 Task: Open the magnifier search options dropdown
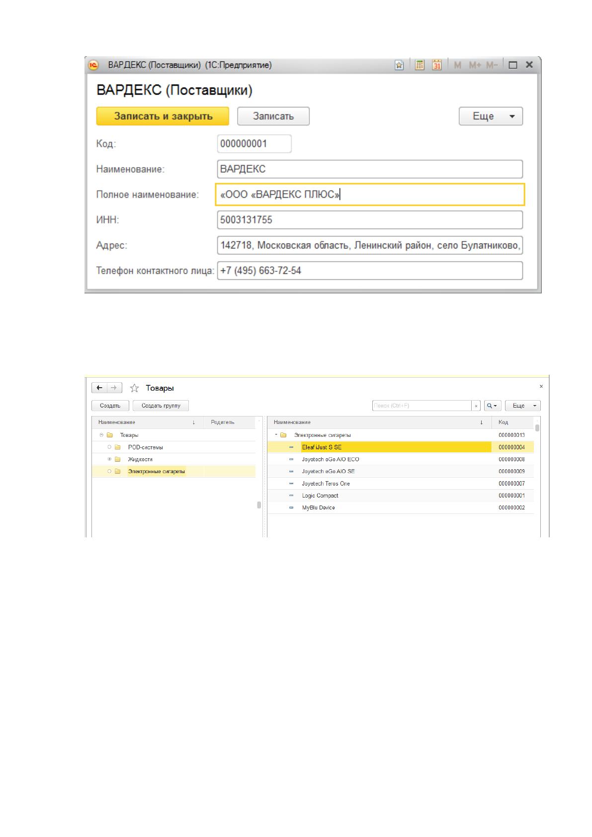(x=492, y=406)
